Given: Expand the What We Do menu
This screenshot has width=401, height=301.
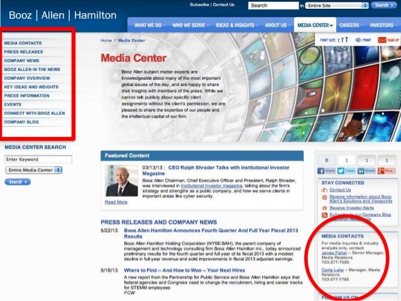Looking at the screenshot, I should [150, 25].
